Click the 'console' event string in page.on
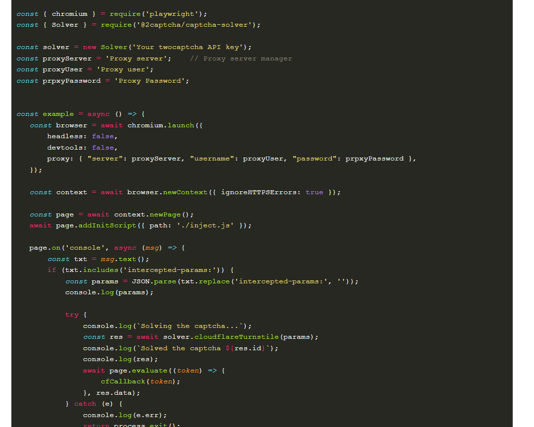The height and width of the screenshot is (427, 534). (85, 248)
